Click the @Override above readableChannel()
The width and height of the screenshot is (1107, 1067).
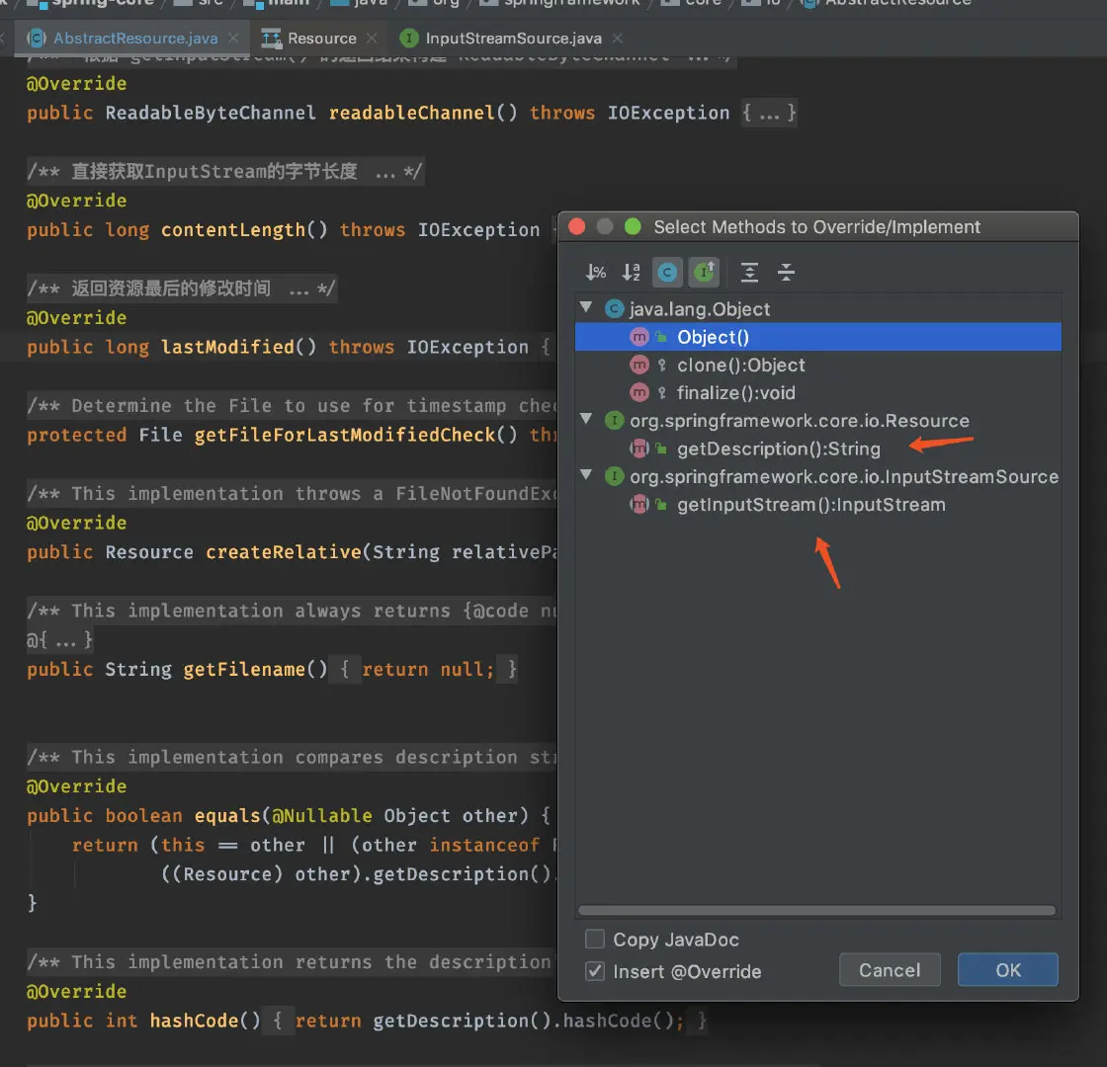coord(76,84)
